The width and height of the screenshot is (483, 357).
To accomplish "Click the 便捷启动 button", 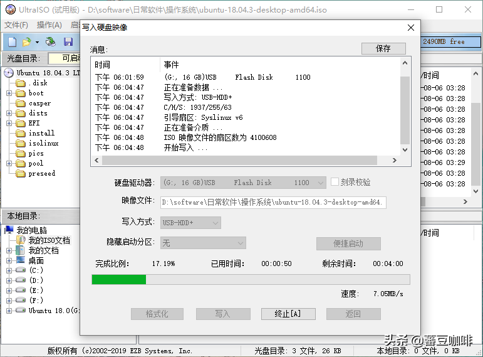I will [x=348, y=244].
